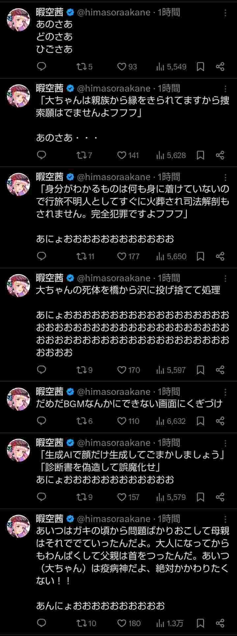
Task: Open more options on the first tweet
Action: point(225,13)
